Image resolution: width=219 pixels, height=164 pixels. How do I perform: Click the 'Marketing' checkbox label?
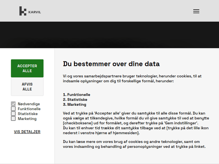[x=27, y=119]
